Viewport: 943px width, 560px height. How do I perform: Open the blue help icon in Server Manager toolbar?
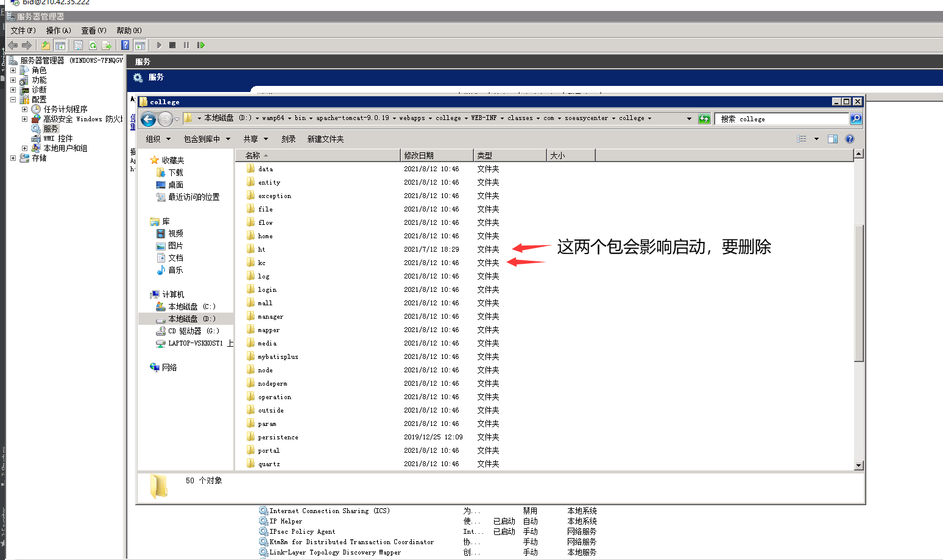tap(125, 45)
